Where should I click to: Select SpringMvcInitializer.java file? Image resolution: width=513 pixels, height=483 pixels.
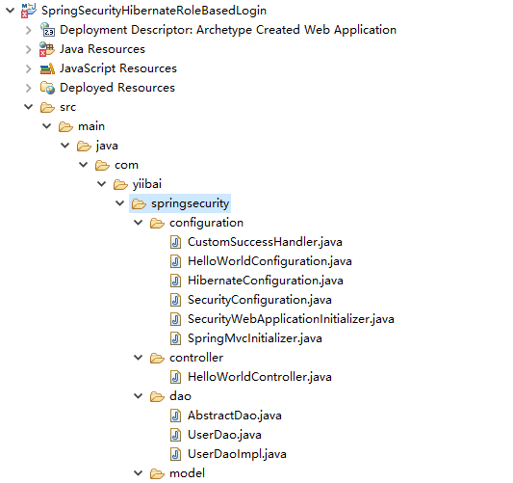click(x=255, y=338)
